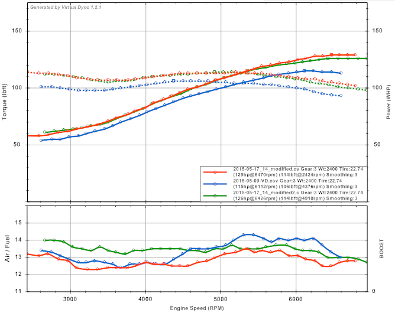This screenshot has width=395, height=313.
Task: Select legend entry '2015-05-17_14_modified.cs Gear:3'
Action: click(275, 169)
